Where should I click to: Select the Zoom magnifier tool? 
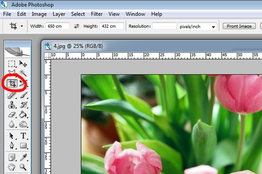point(23,166)
